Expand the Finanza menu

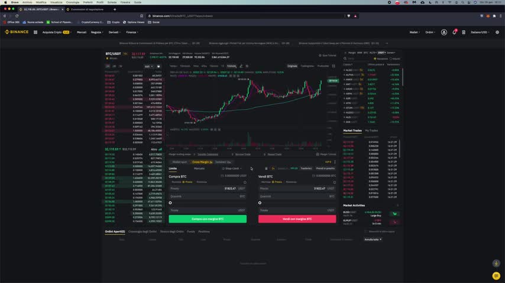[x=132, y=32]
